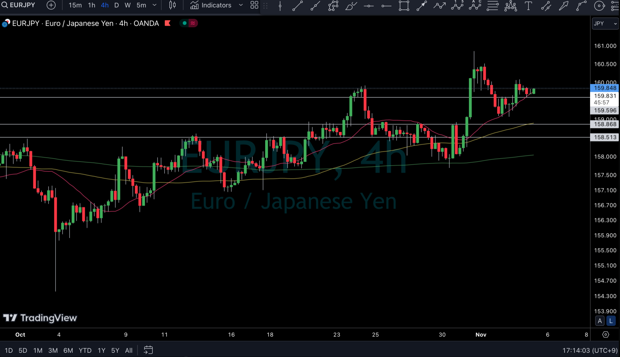Open the go to date calendar icon

tap(148, 350)
